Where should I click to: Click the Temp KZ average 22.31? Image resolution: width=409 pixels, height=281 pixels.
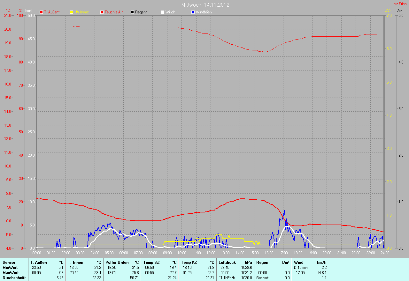click(x=210, y=278)
